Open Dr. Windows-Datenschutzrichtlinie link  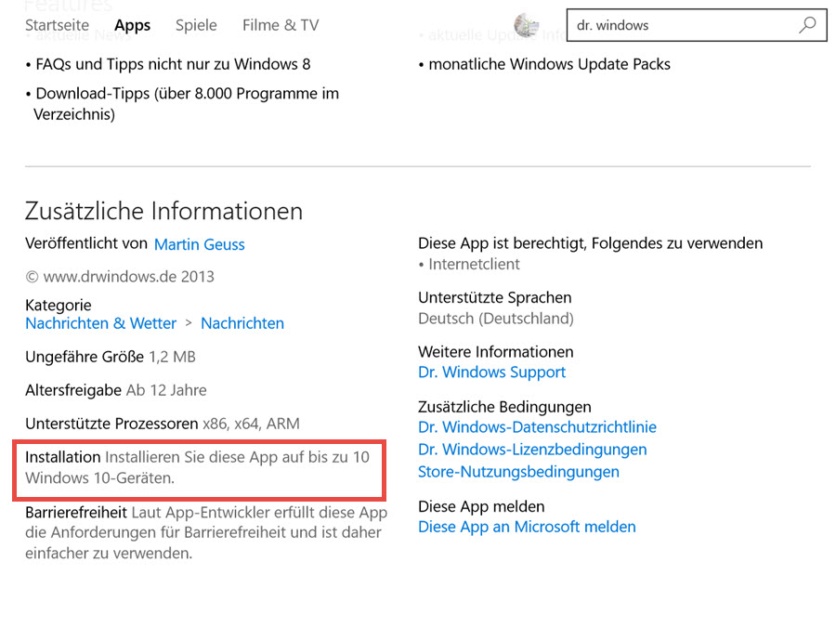pos(537,427)
